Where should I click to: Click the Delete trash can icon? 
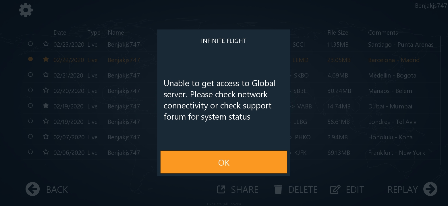pos(278,189)
